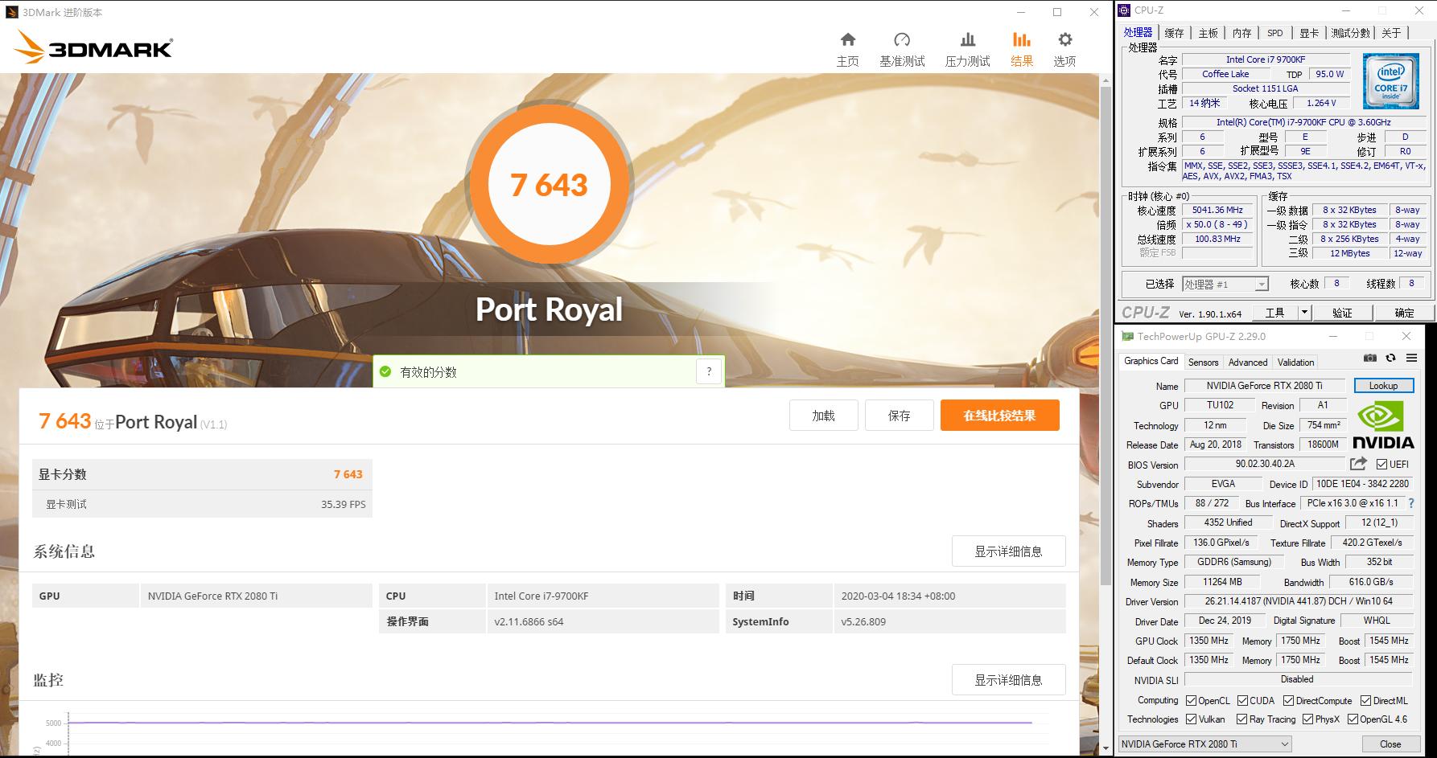This screenshot has width=1437, height=758.
Task: Click the Bus Interface question mark in GPU-Z
Action: click(x=1410, y=503)
